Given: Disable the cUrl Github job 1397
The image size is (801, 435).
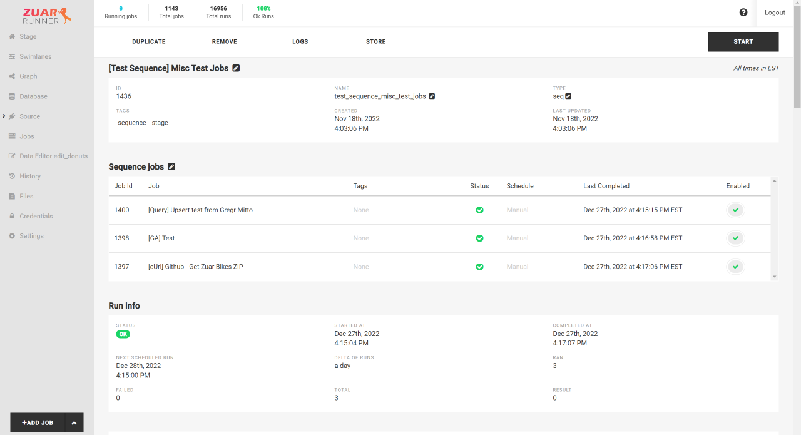Looking at the screenshot, I should tap(735, 267).
